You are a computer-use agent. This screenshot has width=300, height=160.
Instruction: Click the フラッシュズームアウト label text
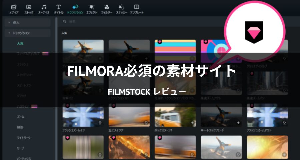tap(259, 130)
